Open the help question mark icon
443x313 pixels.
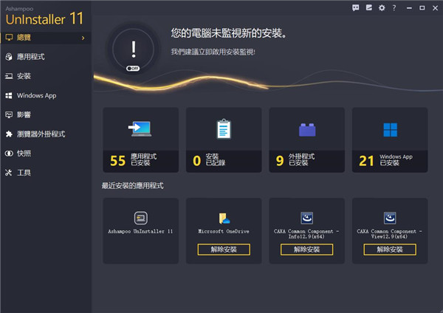coord(394,8)
